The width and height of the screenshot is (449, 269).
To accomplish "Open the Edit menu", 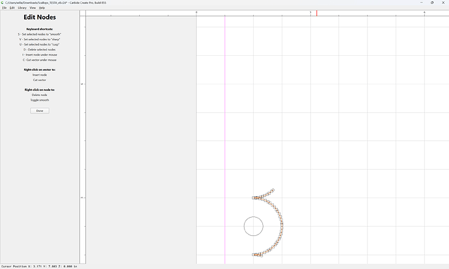I will (12, 8).
